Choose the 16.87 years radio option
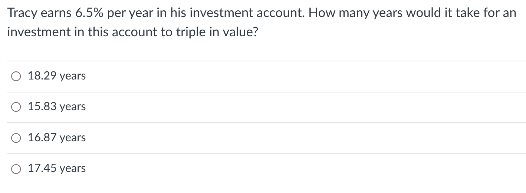This screenshot has height=193, width=526. tap(16, 138)
